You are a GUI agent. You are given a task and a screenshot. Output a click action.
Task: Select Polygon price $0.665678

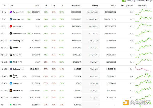point(36,12)
